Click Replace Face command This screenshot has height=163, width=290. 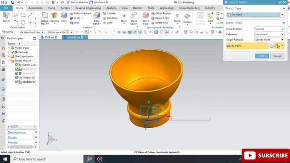coord(160,18)
